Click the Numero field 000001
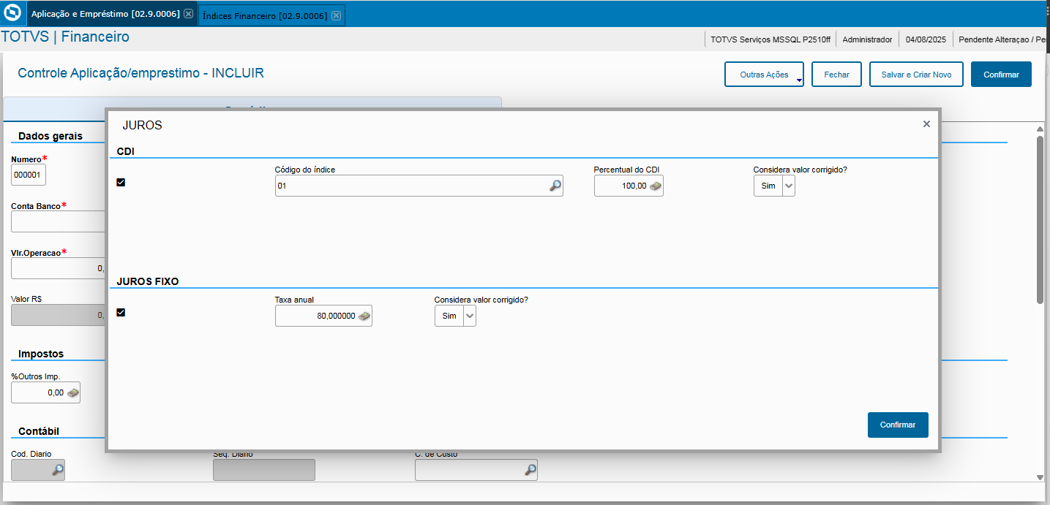 point(29,175)
